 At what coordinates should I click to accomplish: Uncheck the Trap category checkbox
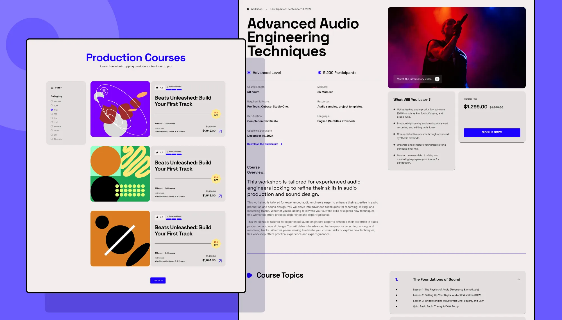point(52,110)
